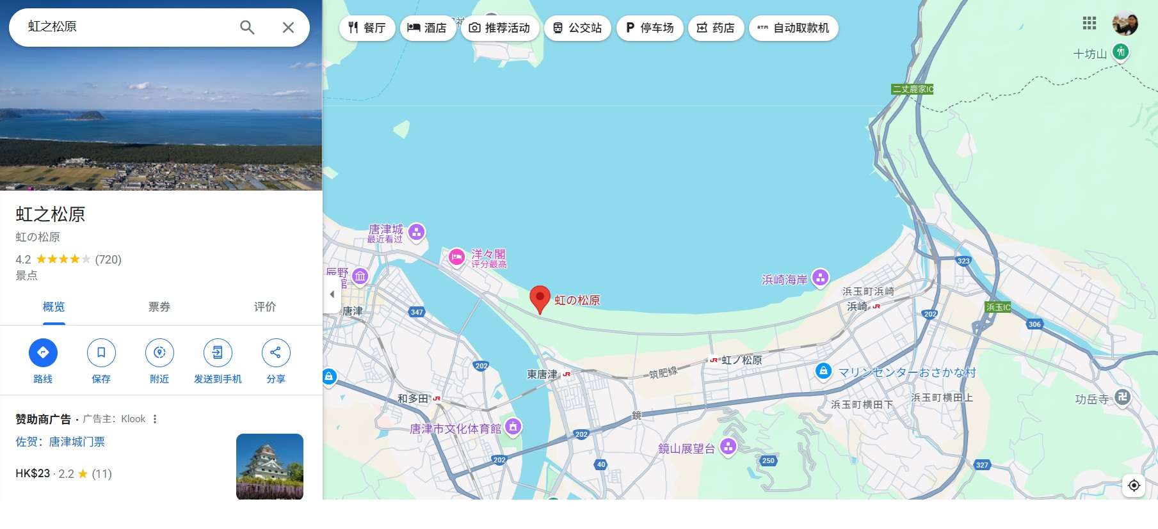1158x529 pixels.
Task: Click the 唐津城 castle ad thumbnail
Action: click(x=269, y=466)
